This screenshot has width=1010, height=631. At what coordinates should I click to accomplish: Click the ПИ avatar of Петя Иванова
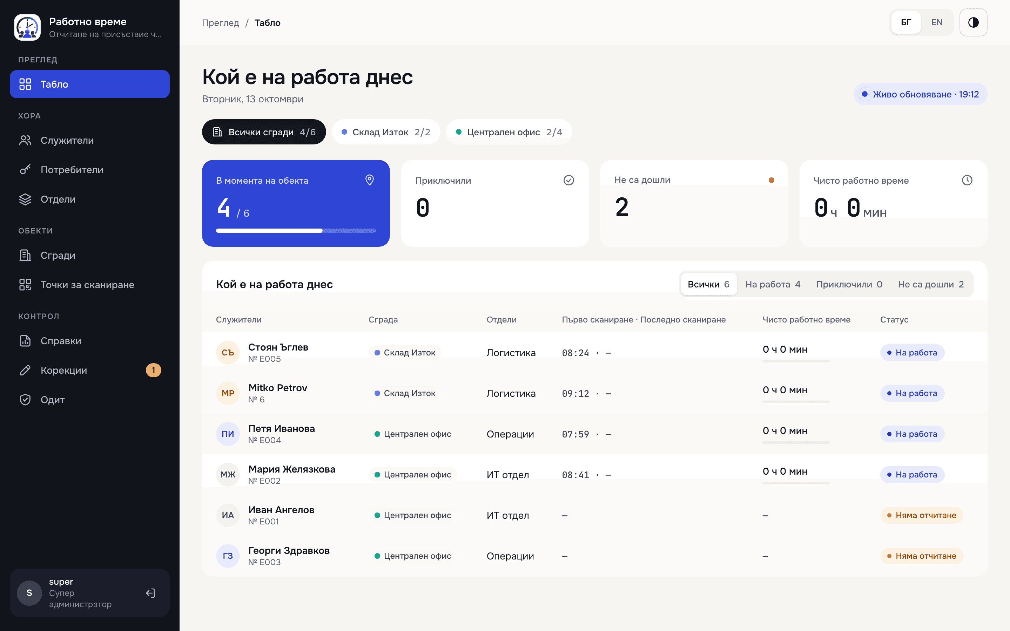pos(228,434)
